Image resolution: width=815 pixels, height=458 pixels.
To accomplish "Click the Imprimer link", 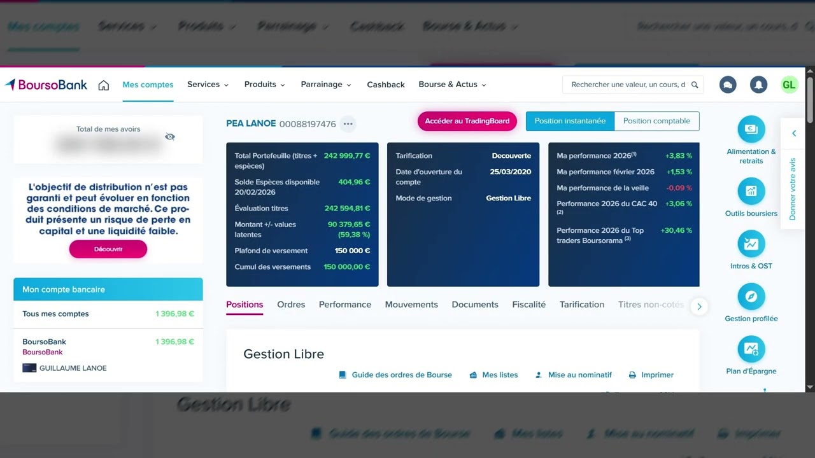I will [651, 375].
